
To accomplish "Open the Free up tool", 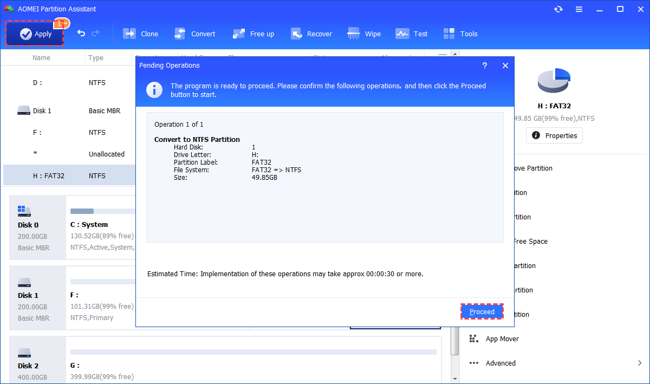I will point(253,34).
